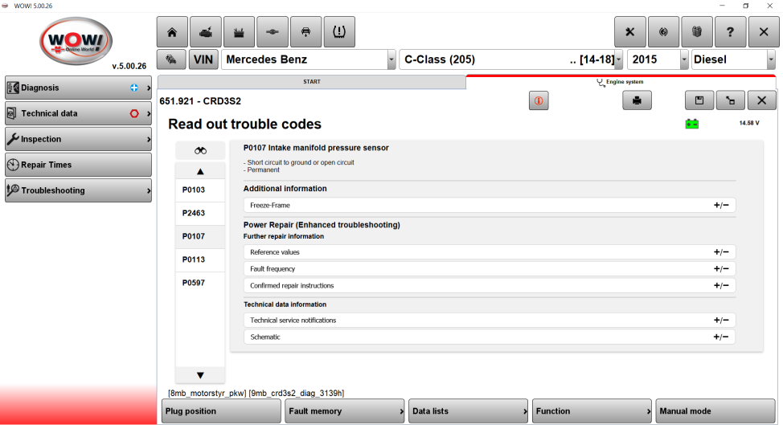Move down the trouble code list

pyautogui.click(x=200, y=375)
